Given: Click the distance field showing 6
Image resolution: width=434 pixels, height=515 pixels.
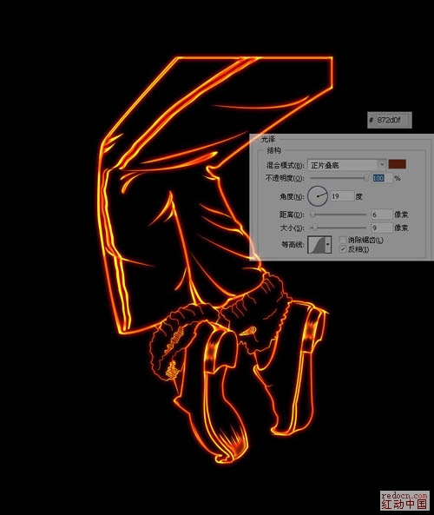Looking at the screenshot, I should coord(382,215).
